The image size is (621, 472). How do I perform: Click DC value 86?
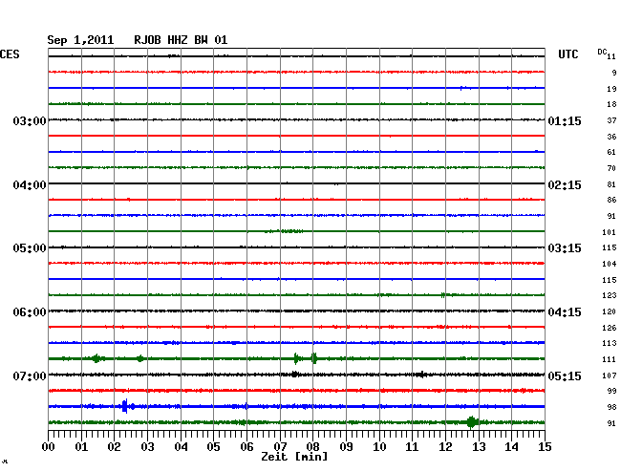click(x=611, y=200)
